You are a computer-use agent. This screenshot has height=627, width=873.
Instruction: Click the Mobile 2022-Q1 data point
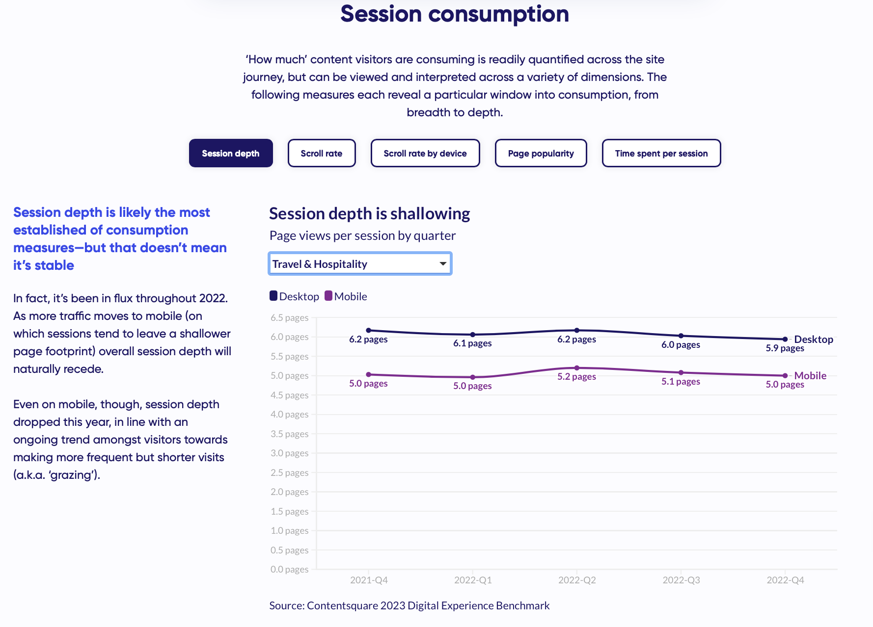[473, 377]
